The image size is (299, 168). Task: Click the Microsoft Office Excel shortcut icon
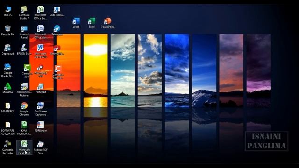click(41, 13)
